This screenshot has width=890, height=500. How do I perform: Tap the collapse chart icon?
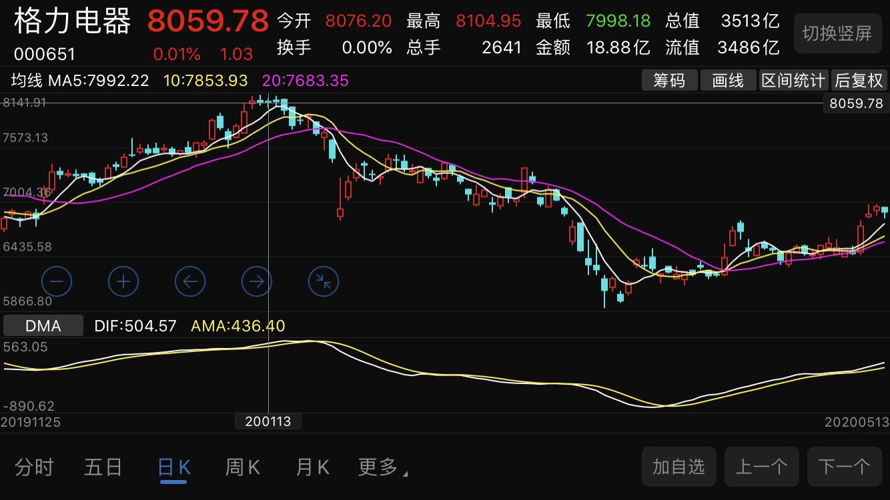click(324, 281)
